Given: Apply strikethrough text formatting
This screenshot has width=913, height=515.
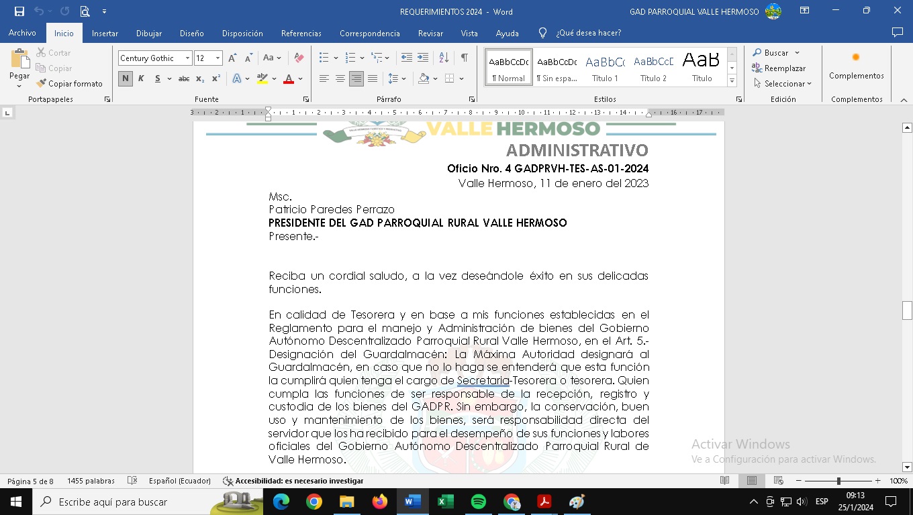Looking at the screenshot, I should click(x=183, y=79).
